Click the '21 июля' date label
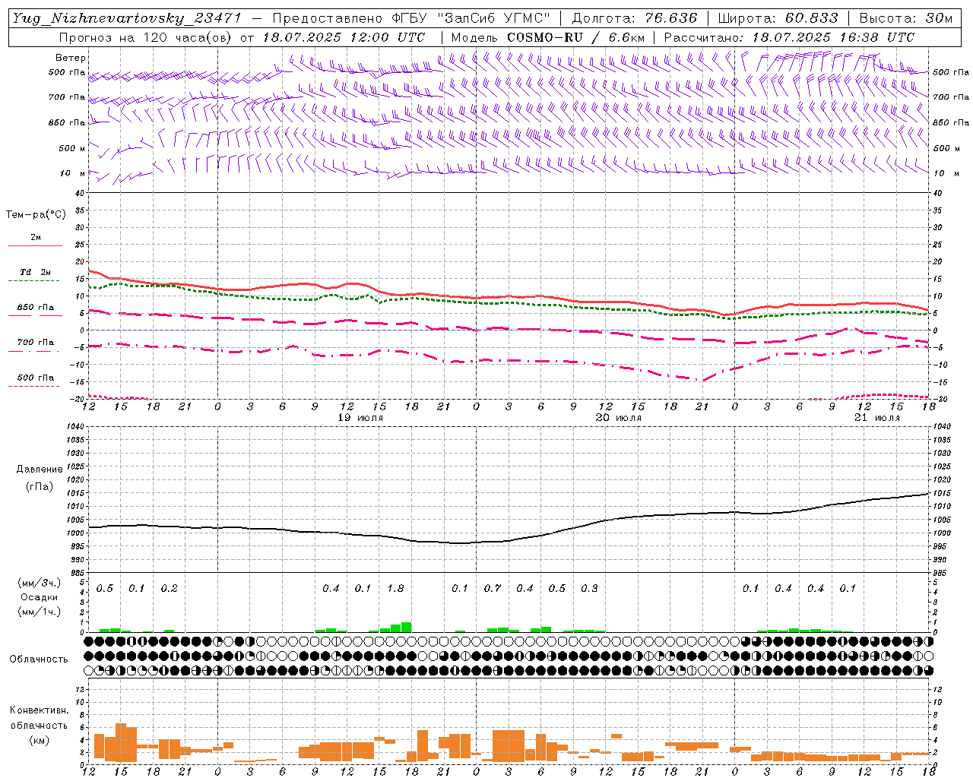 coord(877,418)
